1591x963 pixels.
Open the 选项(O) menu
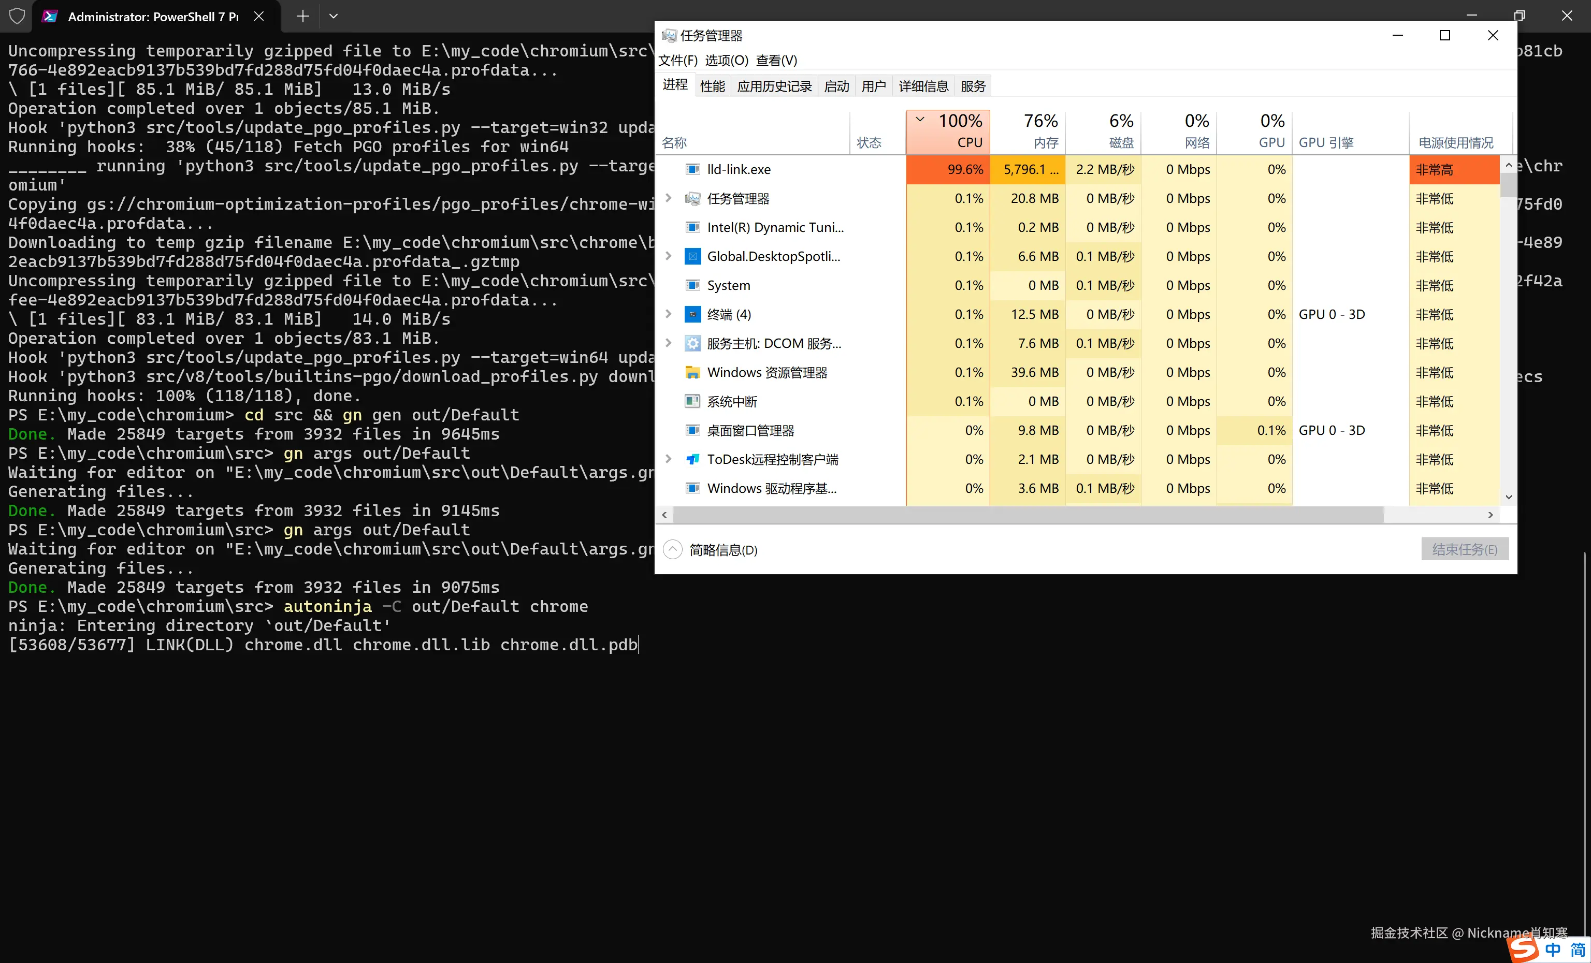726,60
